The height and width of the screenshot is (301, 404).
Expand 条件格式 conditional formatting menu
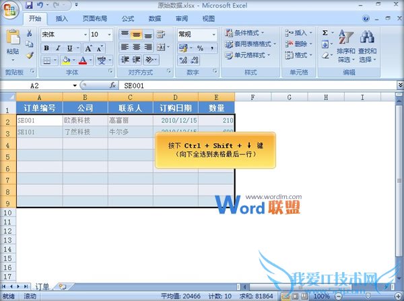point(244,33)
